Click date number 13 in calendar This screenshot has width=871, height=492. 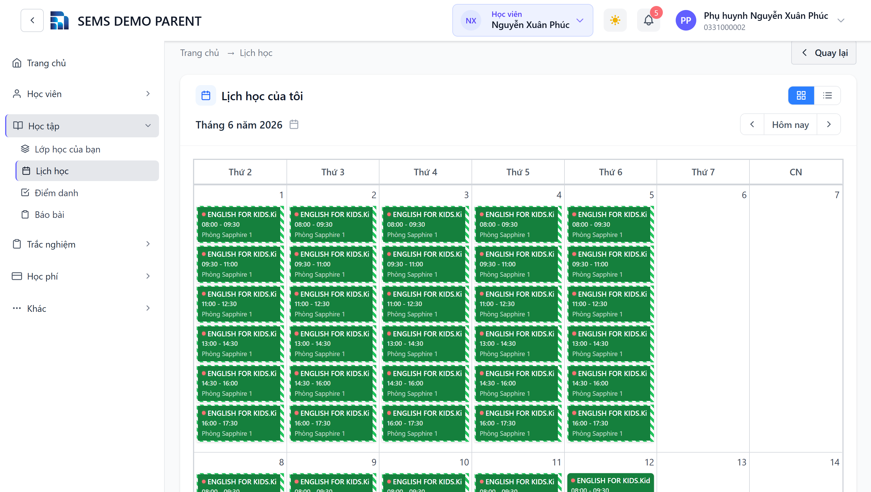click(741, 462)
